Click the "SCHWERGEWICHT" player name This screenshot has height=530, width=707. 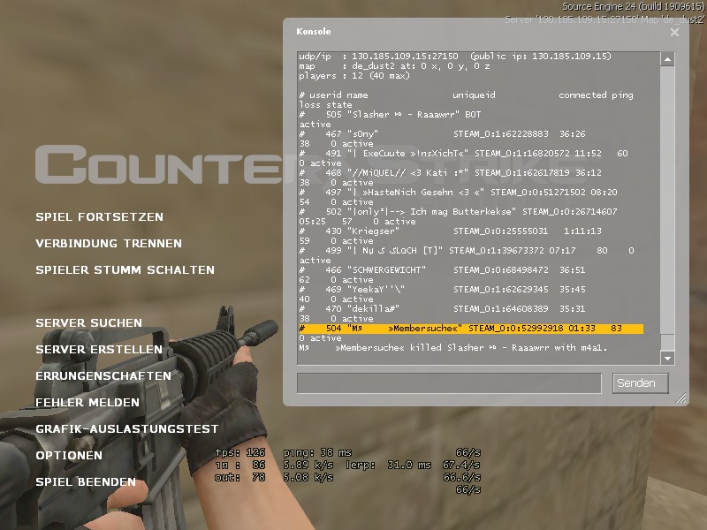pos(387,270)
